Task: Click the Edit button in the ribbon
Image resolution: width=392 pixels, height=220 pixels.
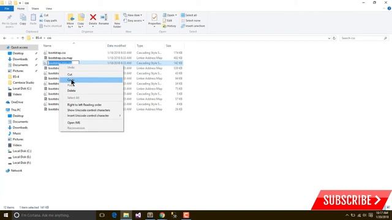Action: pyautogui.click(x=167, y=20)
